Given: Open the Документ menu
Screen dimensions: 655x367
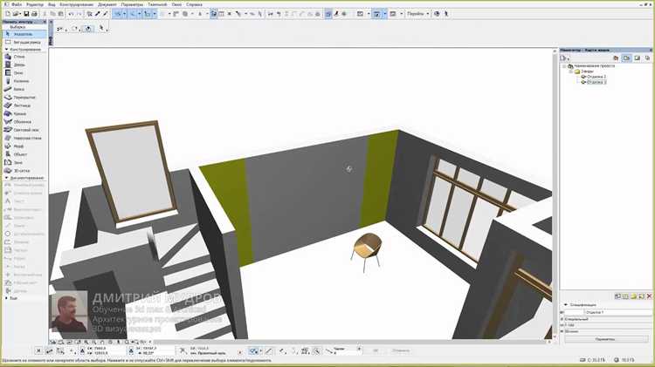Looking at the screenshot, I should 107,4.
